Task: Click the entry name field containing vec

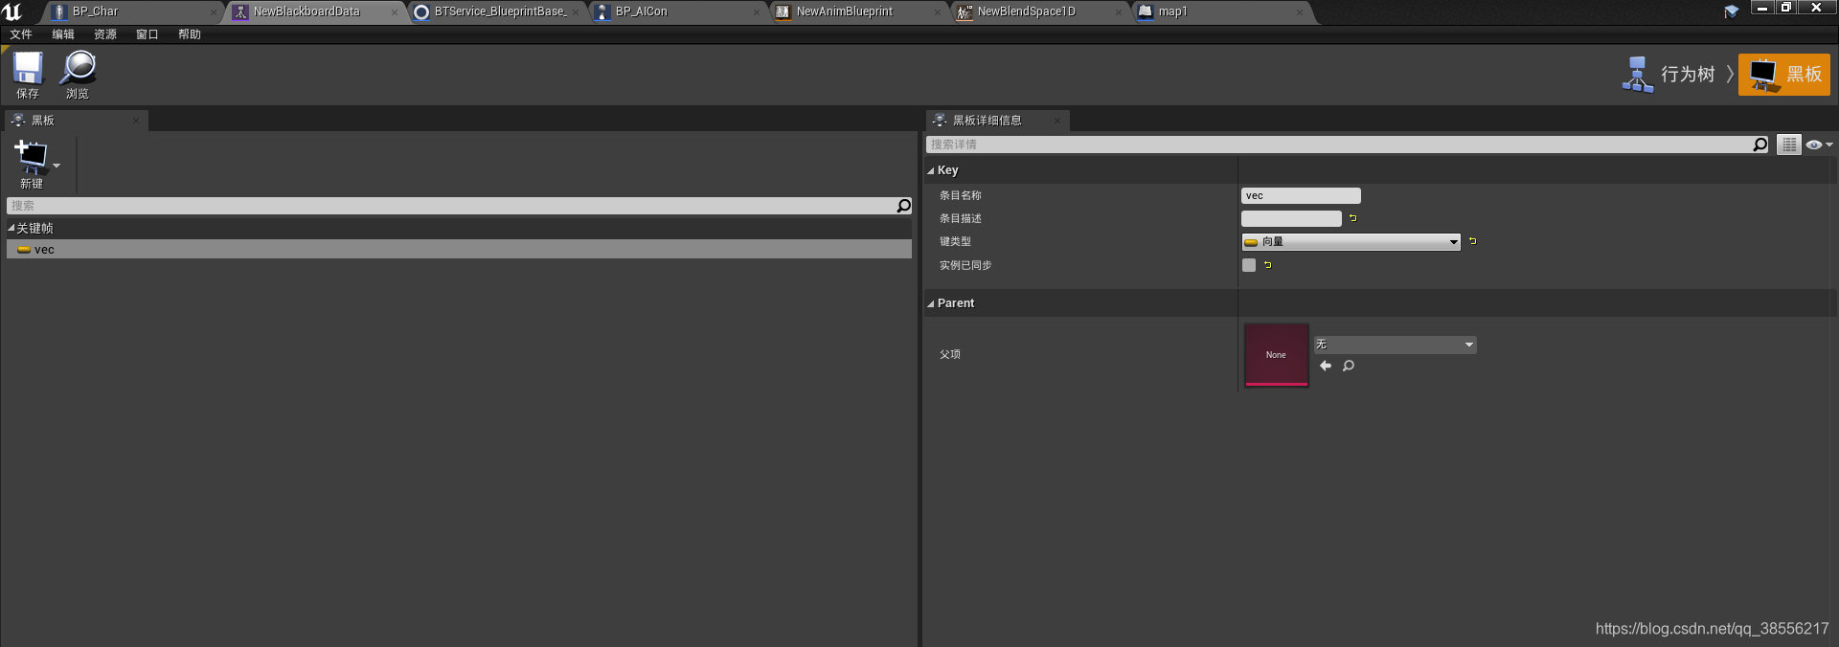Action: [x=1301, y=195]
